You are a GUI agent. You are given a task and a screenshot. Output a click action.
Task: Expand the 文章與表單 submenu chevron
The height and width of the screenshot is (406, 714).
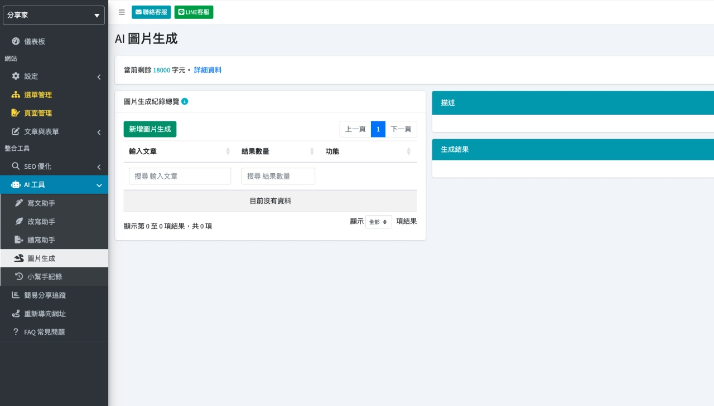click(x=99, y=132)
